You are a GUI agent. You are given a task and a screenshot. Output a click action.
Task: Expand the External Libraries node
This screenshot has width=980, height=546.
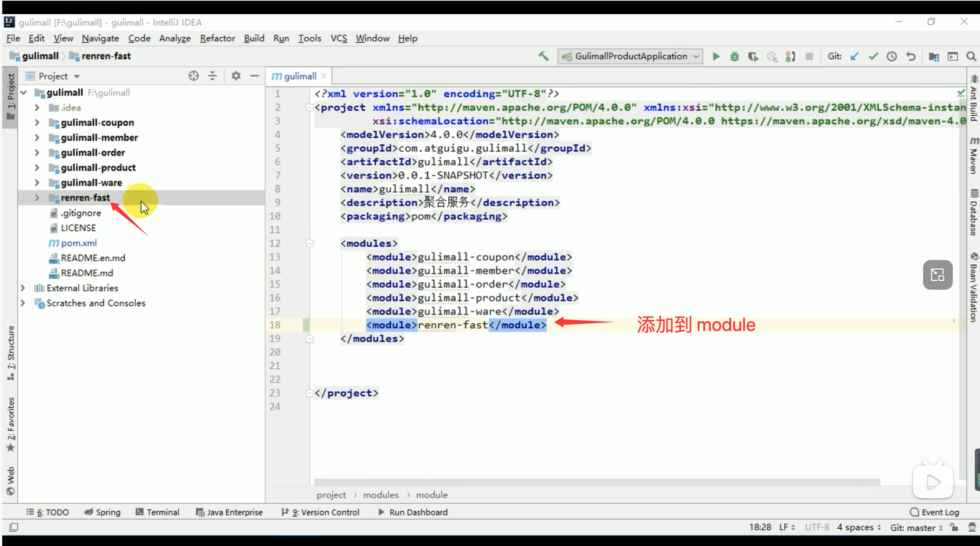click(x=23, y=288)
